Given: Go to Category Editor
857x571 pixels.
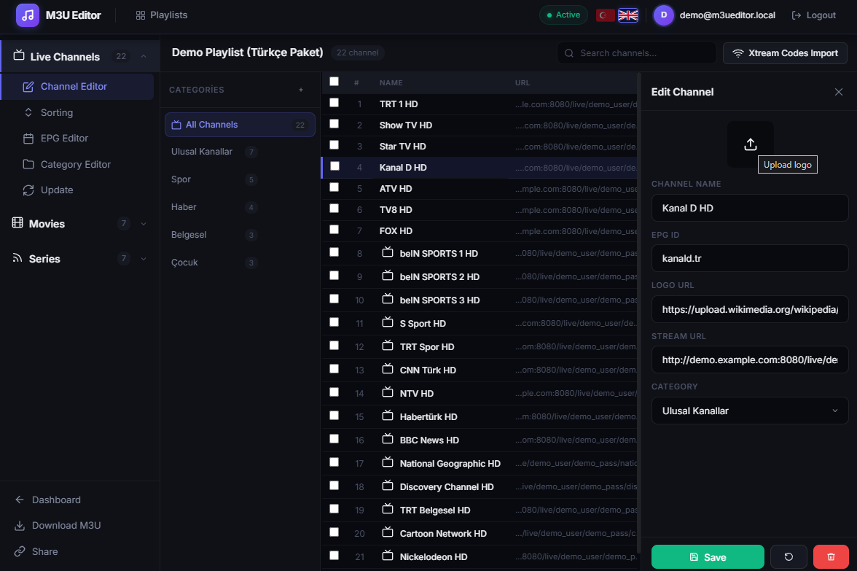Looking at the screenshot, I should pyautogui.click(x=77, y=165).
